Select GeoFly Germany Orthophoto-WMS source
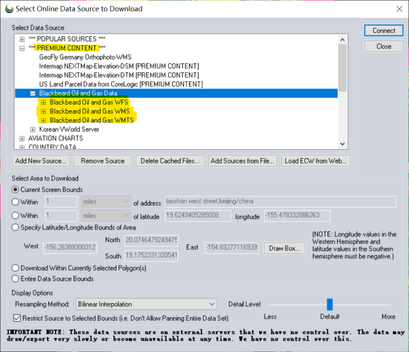Viewport: 409px width, 352px height. (x=85, y=57)
